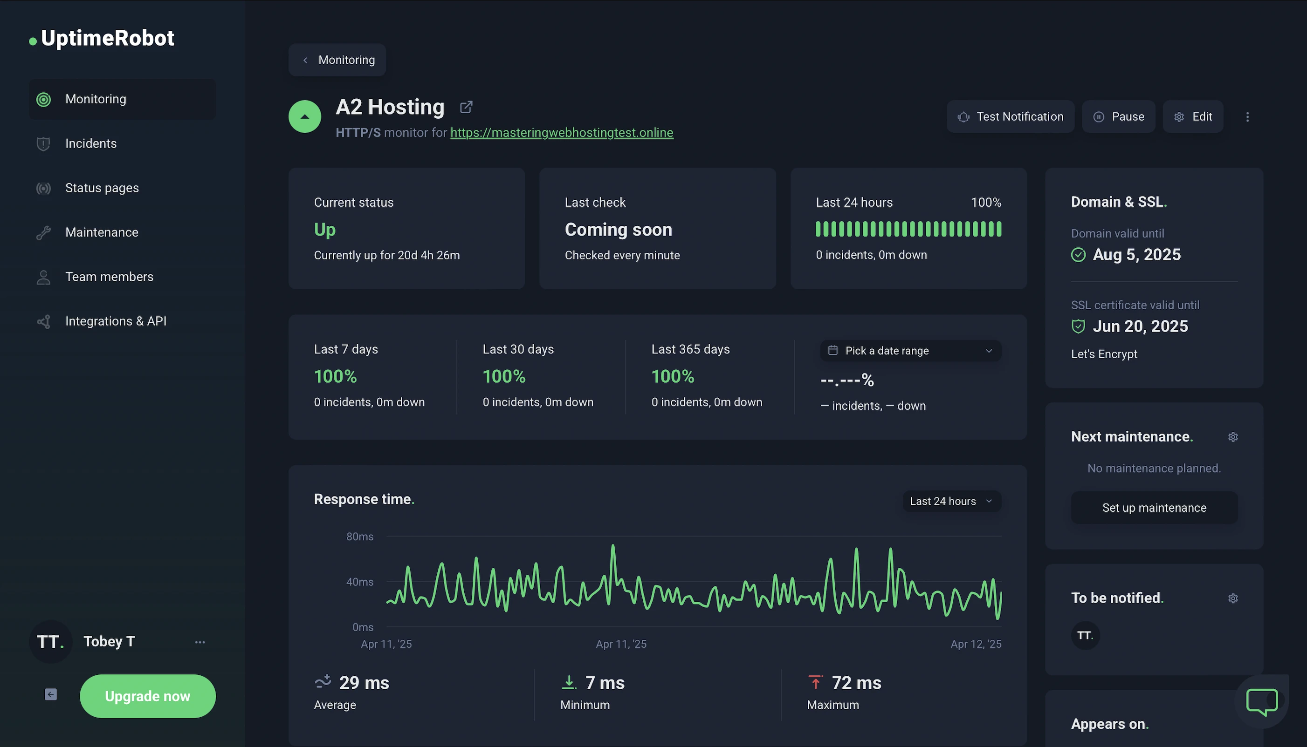1307x747 pixels.
Task: Click the green up-status indicator circle
Action: pos(305,116)
